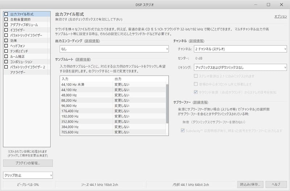The image size is (290, 191).
Task: Toggle the パラメトリックイコライザー 2 checkbox
Action: coord(6,67)
